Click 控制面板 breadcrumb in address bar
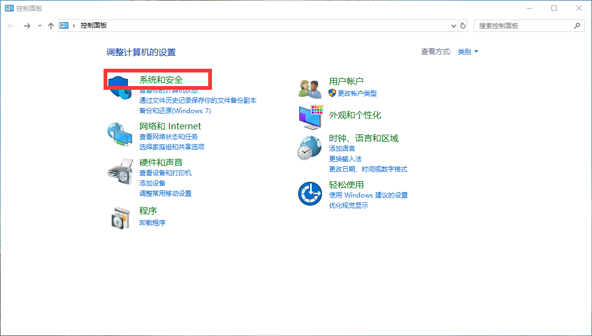 click(x=94, y=26)
